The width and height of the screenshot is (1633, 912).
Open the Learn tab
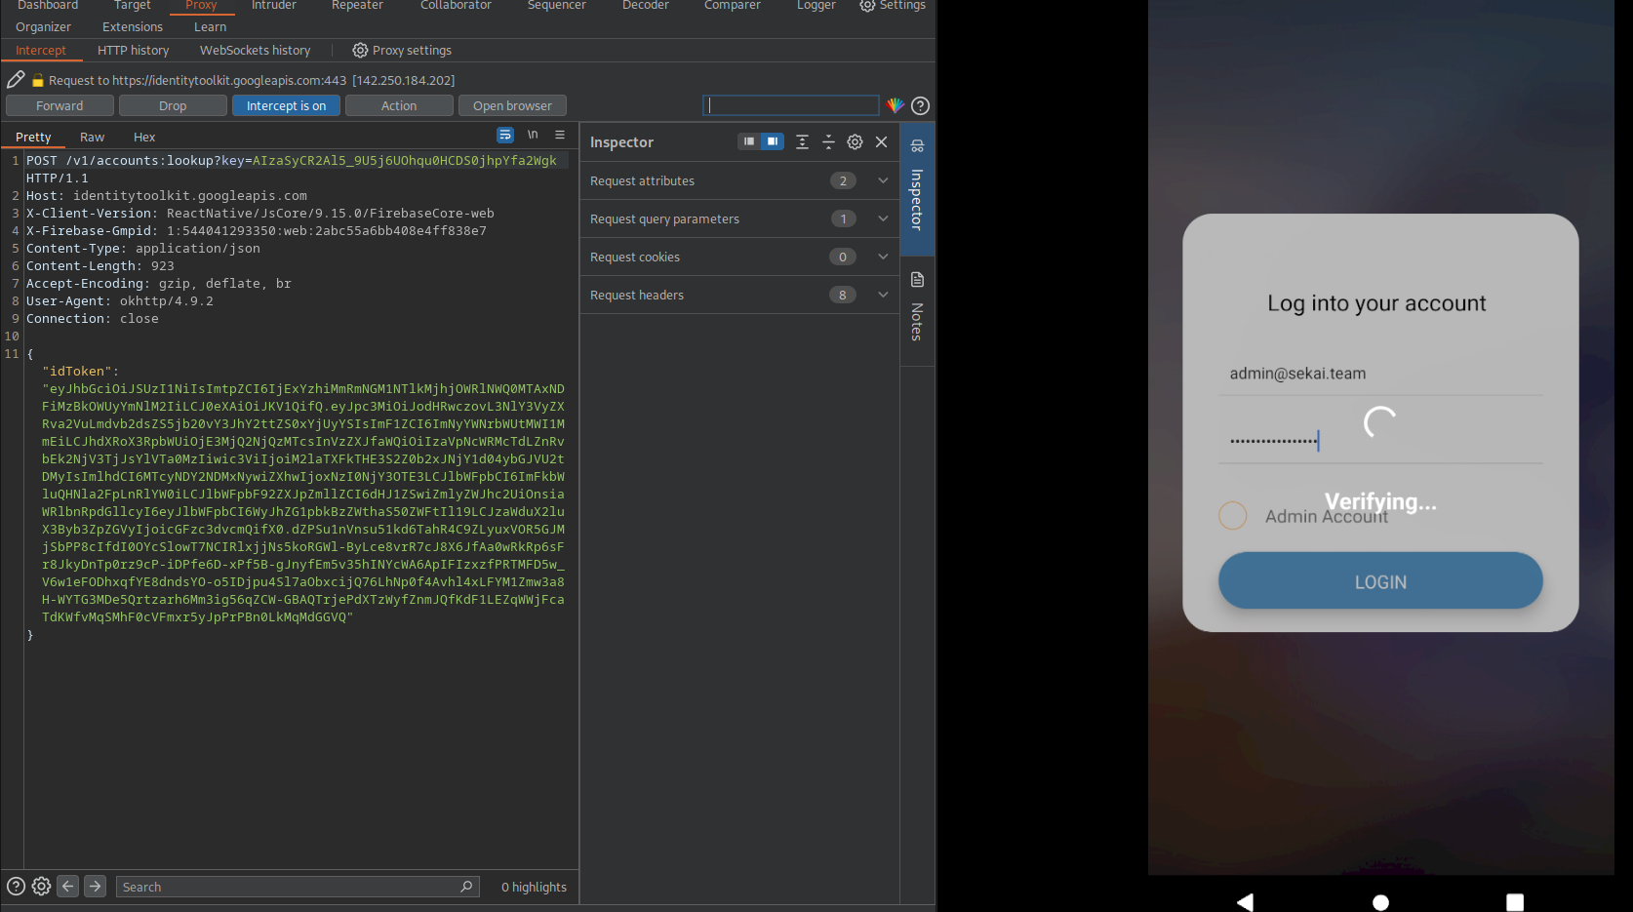(210, 26)
